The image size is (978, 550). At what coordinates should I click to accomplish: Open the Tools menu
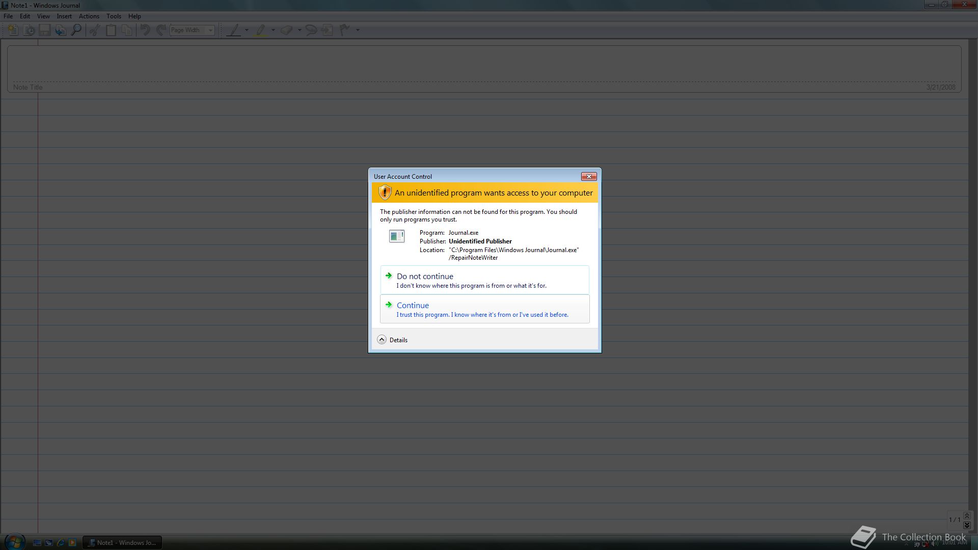tap(114, 16)
